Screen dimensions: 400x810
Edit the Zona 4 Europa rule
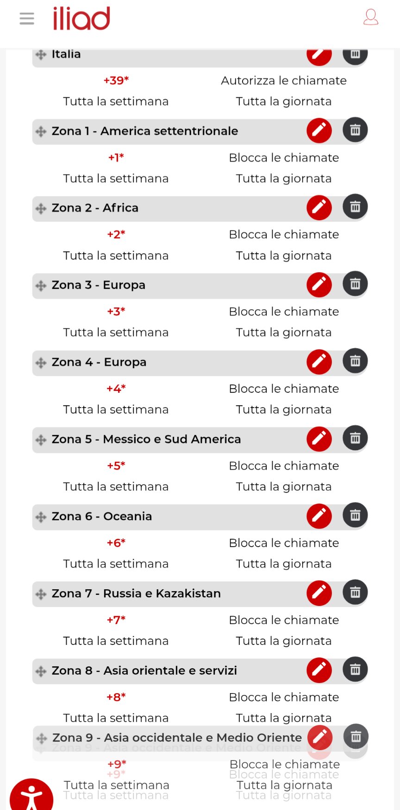point(319,361)
